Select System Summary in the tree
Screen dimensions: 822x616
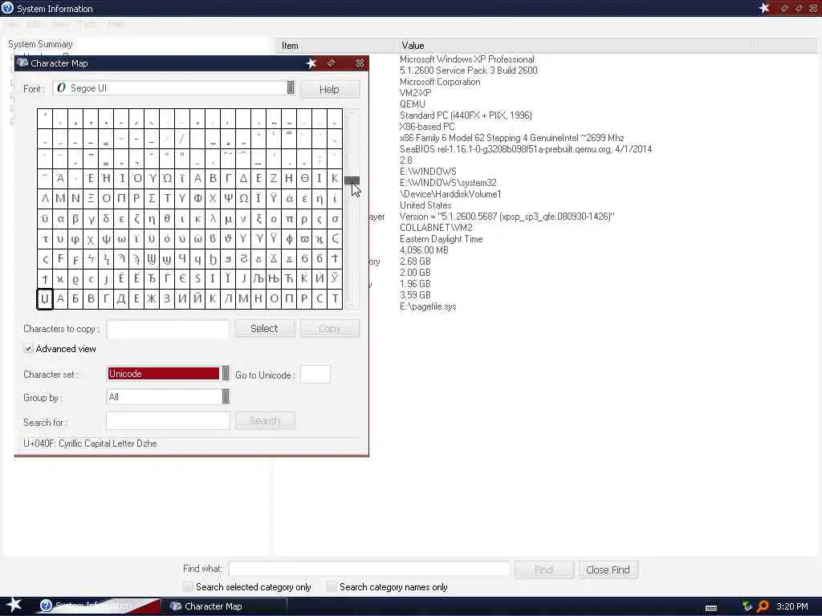coord(40,44)
